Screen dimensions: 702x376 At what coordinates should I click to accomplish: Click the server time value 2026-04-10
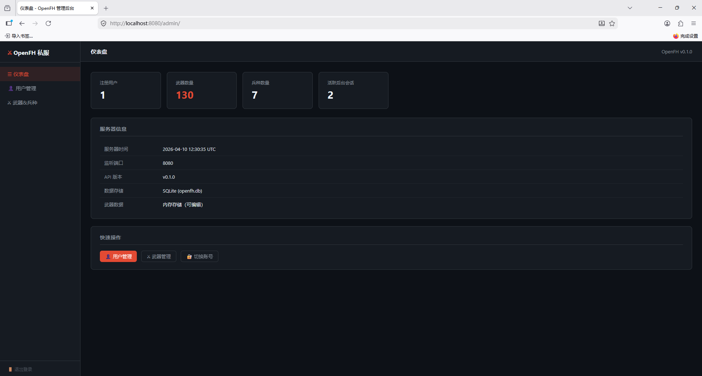(189, 149)
